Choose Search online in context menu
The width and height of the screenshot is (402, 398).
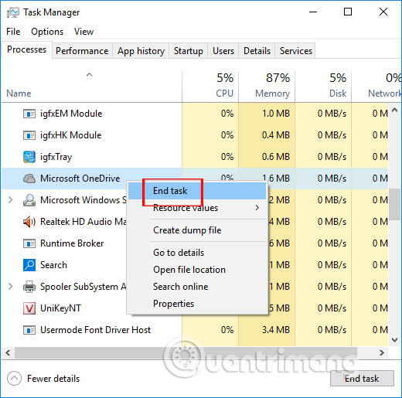(197, 287)
